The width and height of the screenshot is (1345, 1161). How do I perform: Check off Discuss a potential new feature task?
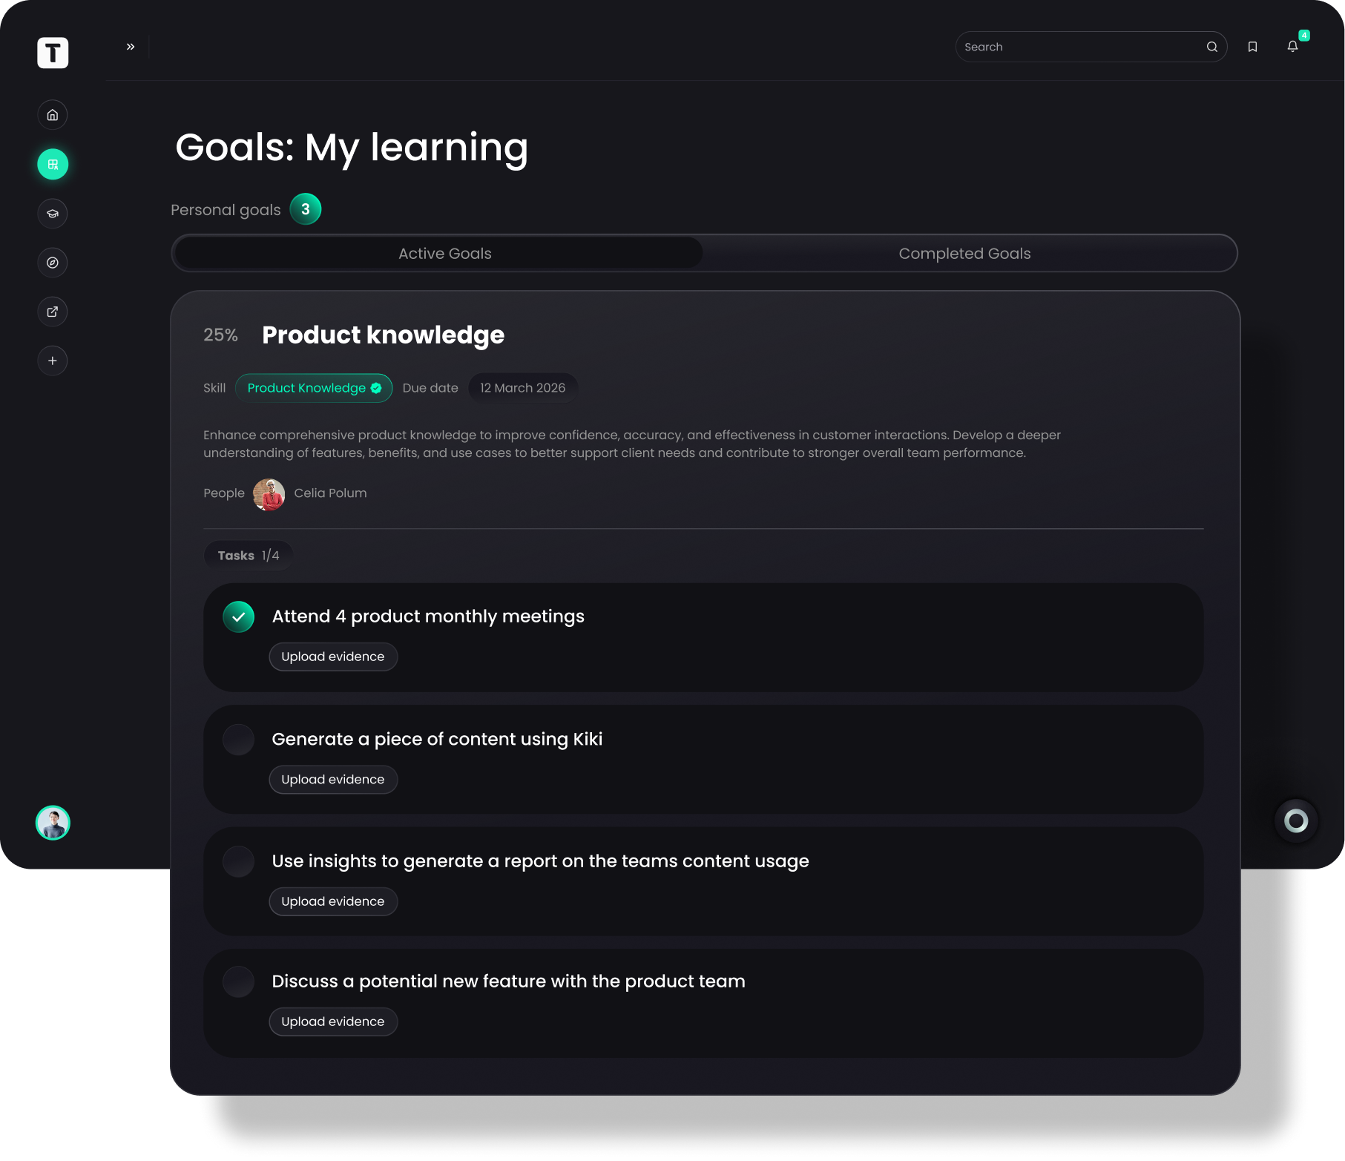[238, 981]
